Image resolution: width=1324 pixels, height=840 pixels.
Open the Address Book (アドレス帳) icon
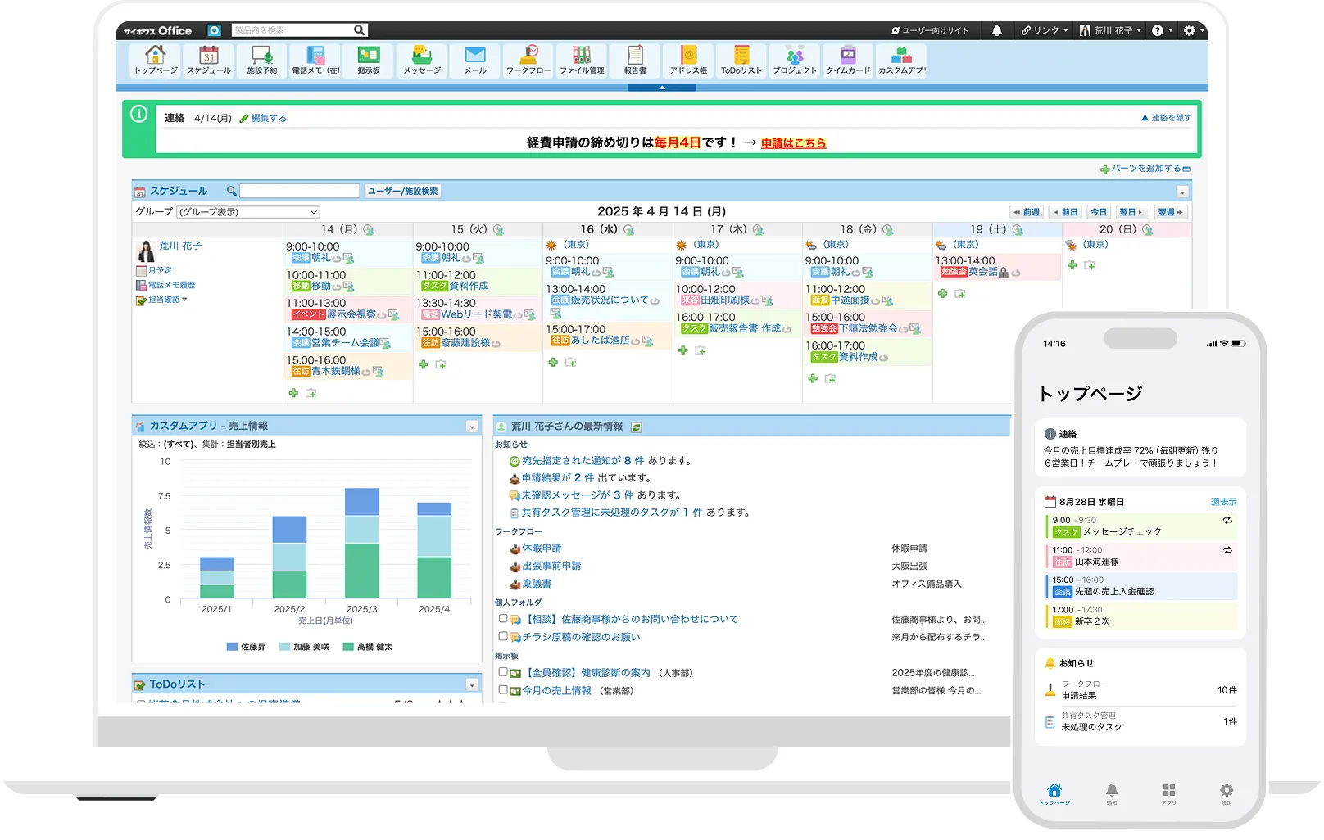(x=688, y=60)
